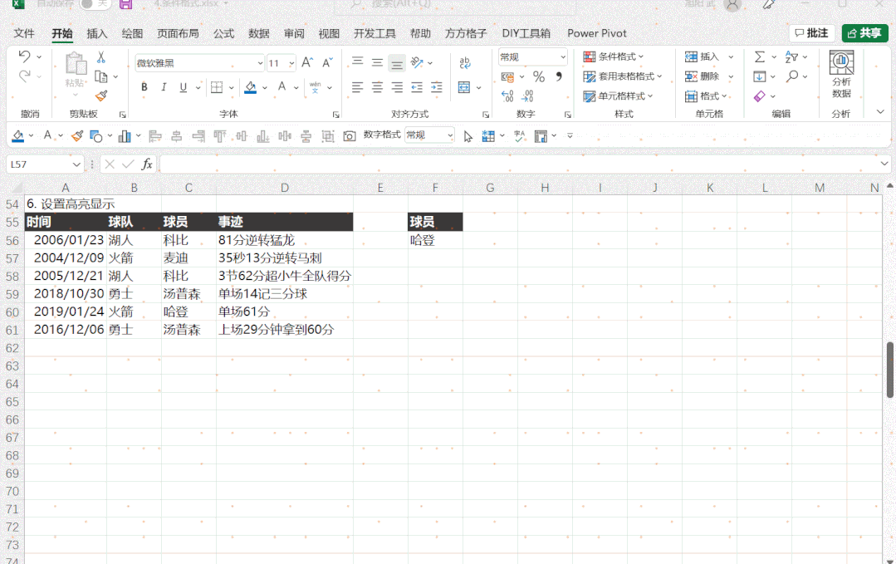The image size is (896, 564).
Task: Align text to bottom
Action: tap(397, 63)
